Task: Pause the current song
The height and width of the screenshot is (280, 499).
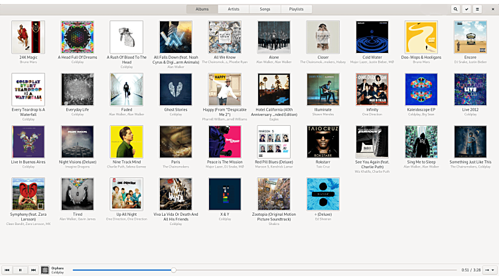Action: click(20, 270)
